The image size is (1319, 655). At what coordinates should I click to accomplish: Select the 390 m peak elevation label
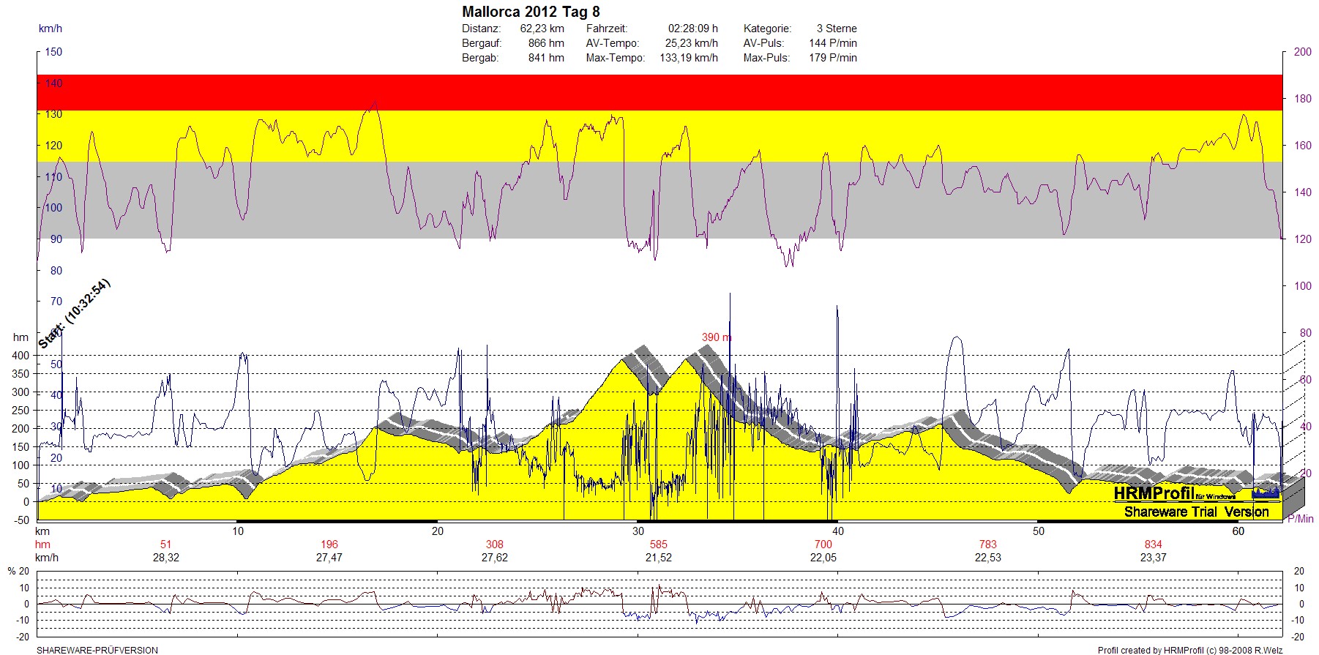[x=716, y=337]
